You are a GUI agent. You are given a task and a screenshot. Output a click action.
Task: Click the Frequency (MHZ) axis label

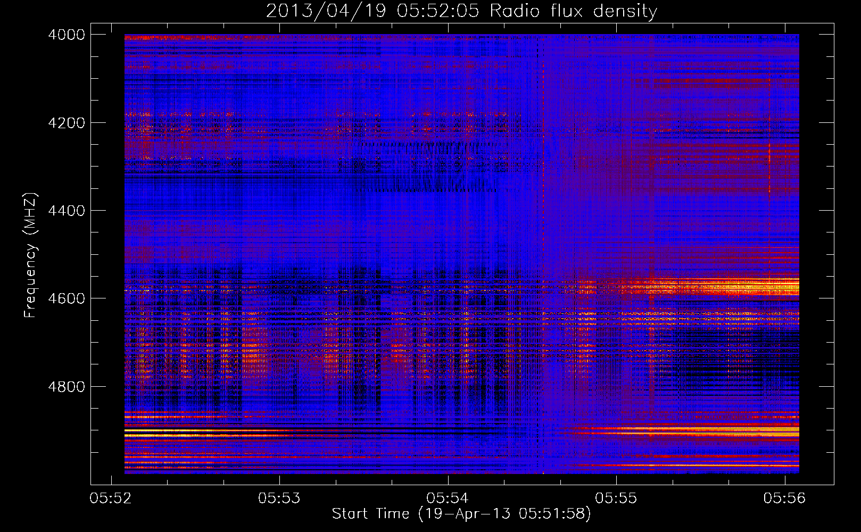tap(30, 255)
